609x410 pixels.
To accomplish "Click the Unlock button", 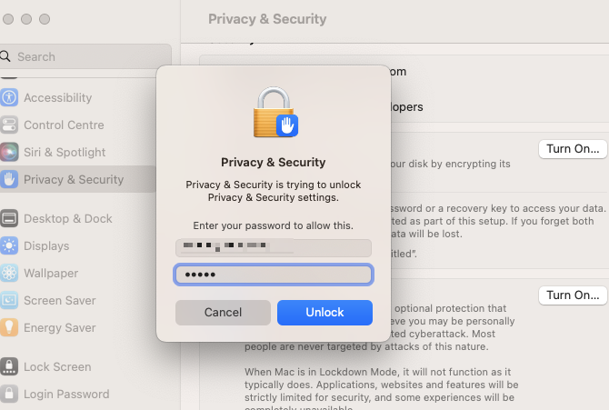I will (x=324, y=313).
